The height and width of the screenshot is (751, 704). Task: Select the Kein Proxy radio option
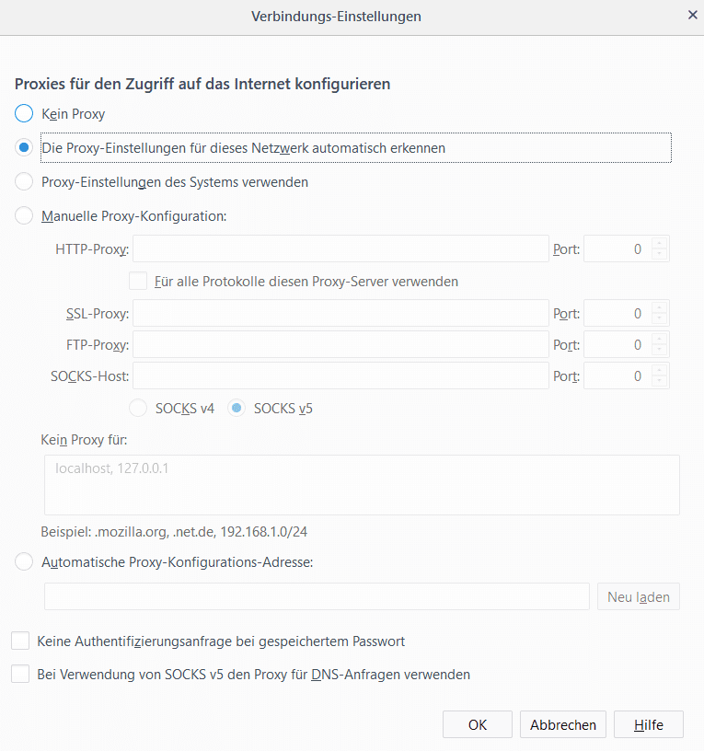click(x=24, y=114)
